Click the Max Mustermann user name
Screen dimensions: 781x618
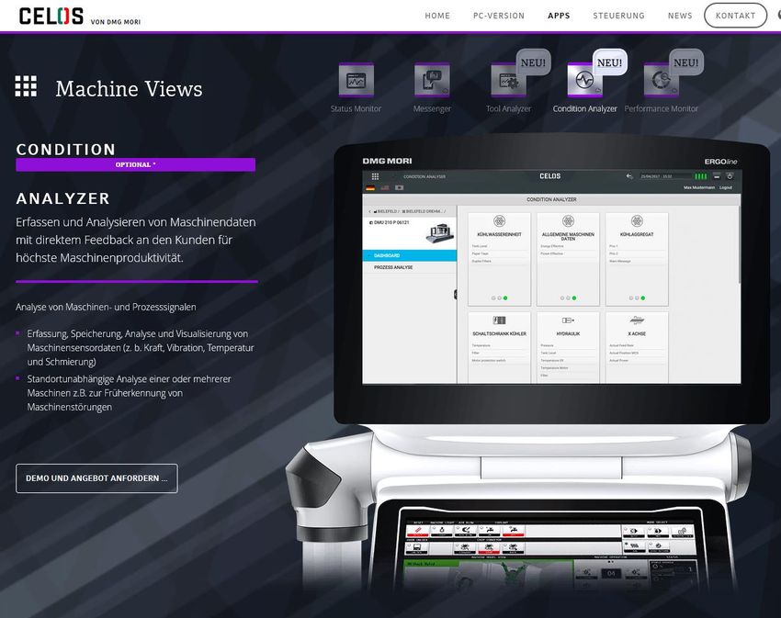point(699,187)
